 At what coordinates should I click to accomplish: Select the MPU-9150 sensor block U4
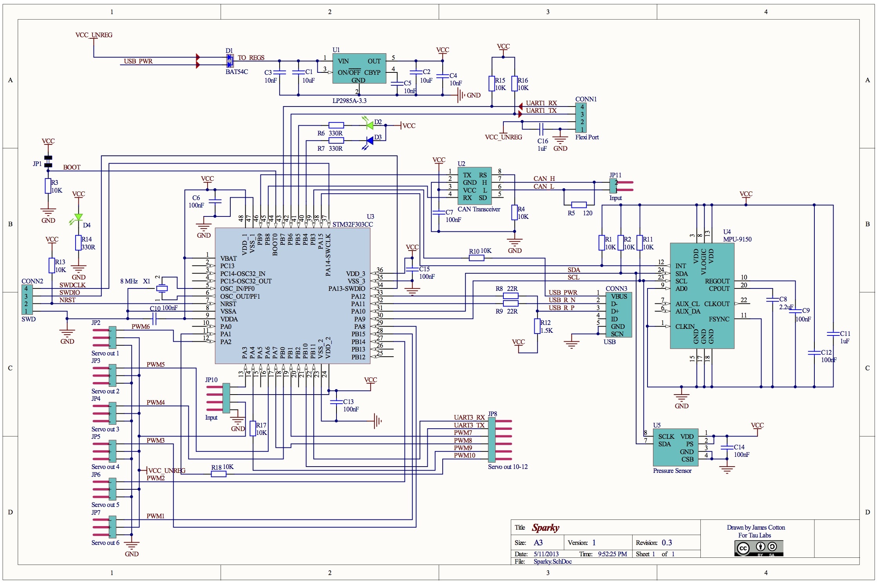pyautogui.click(x=702, y=296)
